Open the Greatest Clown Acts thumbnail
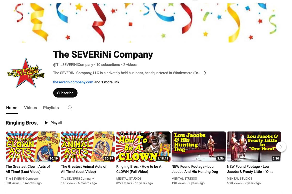 coord(33,146)
